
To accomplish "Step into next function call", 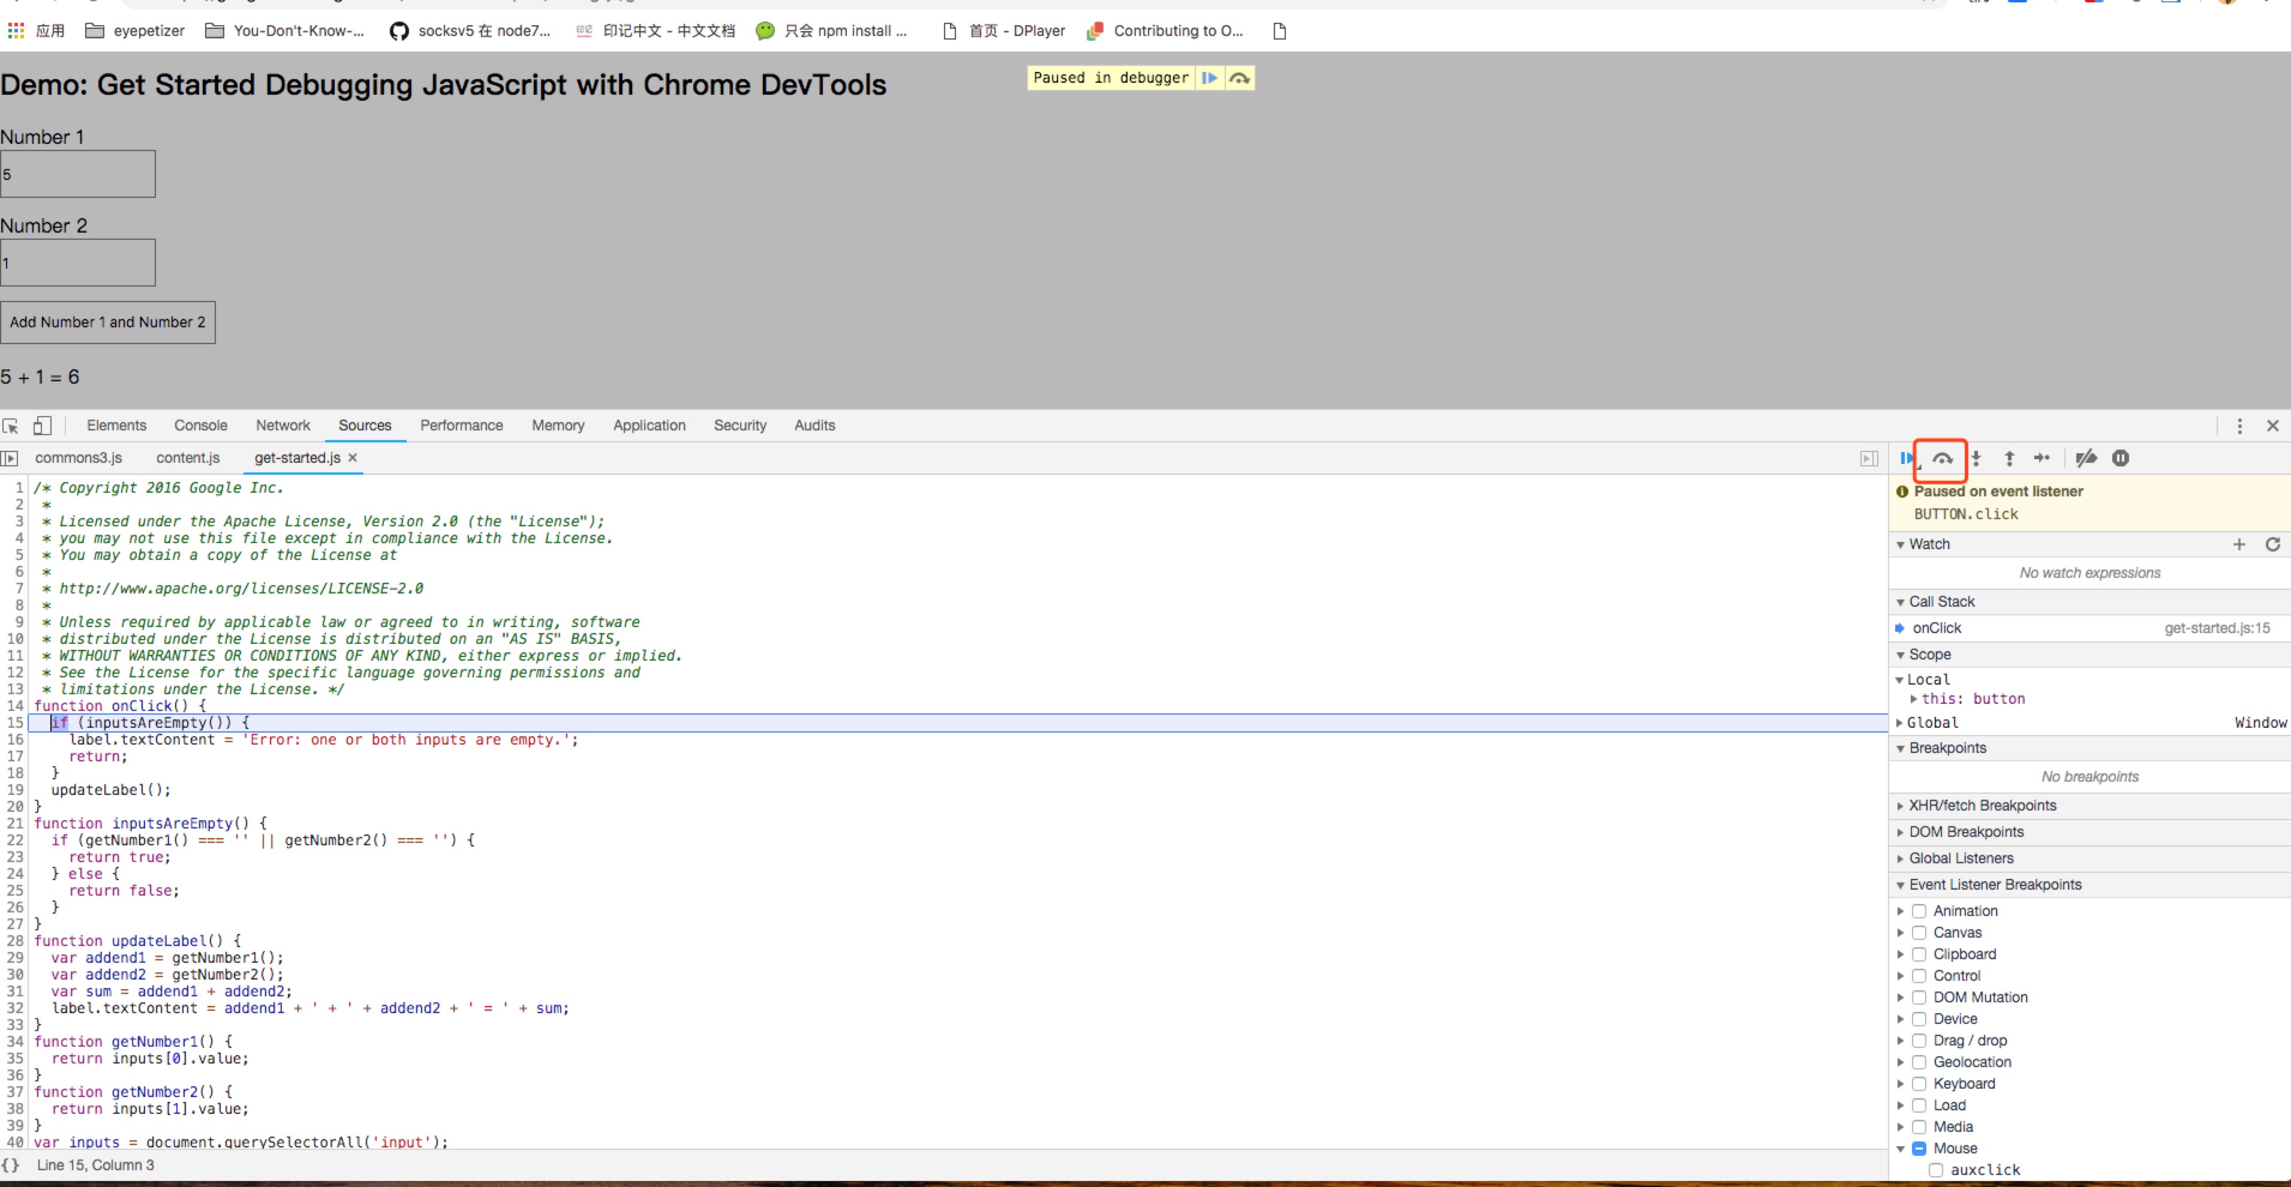I will click(1976, 458).
